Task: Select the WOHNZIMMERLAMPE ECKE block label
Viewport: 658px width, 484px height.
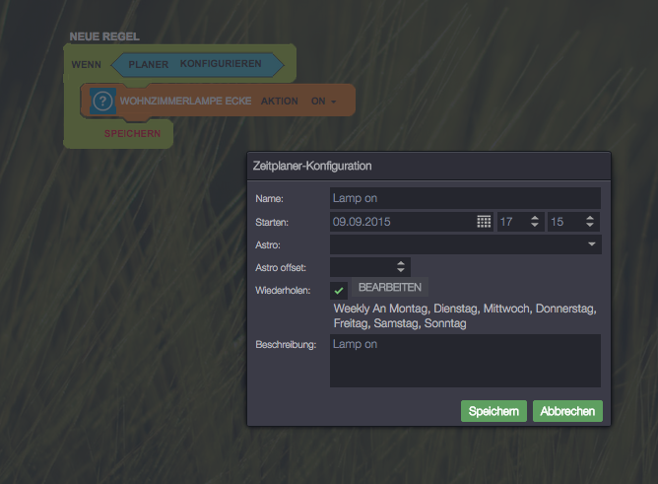Action: click(186, 102)
